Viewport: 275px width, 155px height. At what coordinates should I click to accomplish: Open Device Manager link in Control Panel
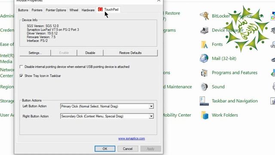(x=228, y=30)
